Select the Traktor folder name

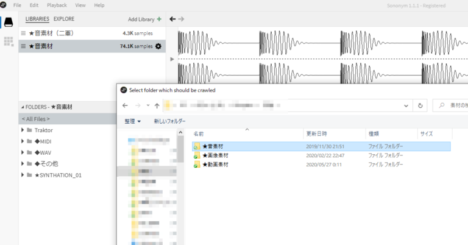[44, 130]
